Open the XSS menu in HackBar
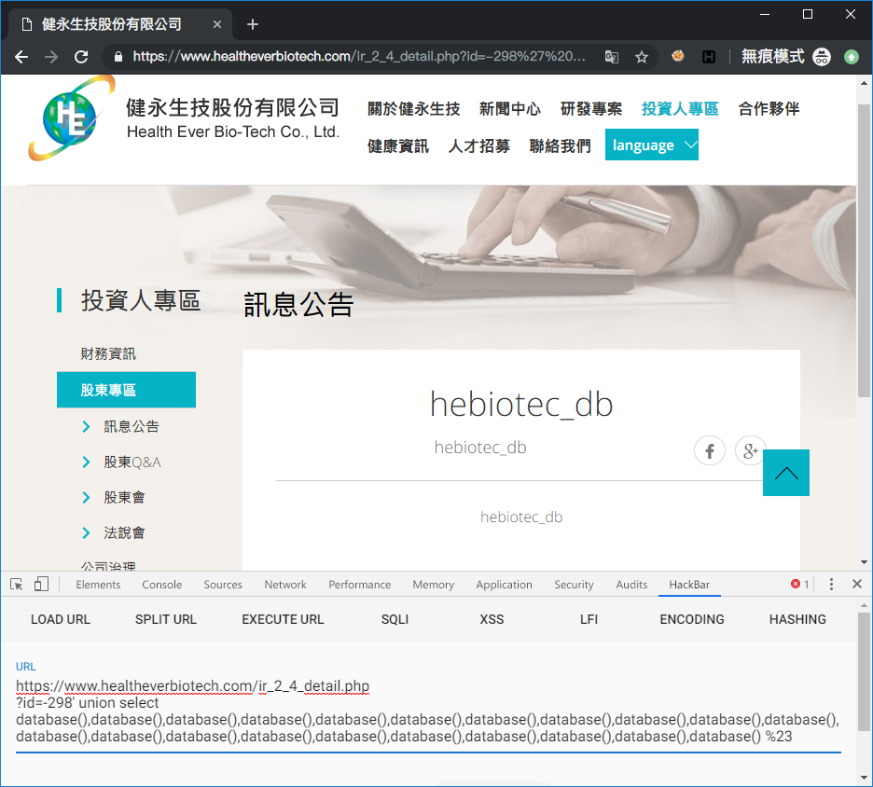This screenshot has width=873, height=787. click(x=492, y=619)
